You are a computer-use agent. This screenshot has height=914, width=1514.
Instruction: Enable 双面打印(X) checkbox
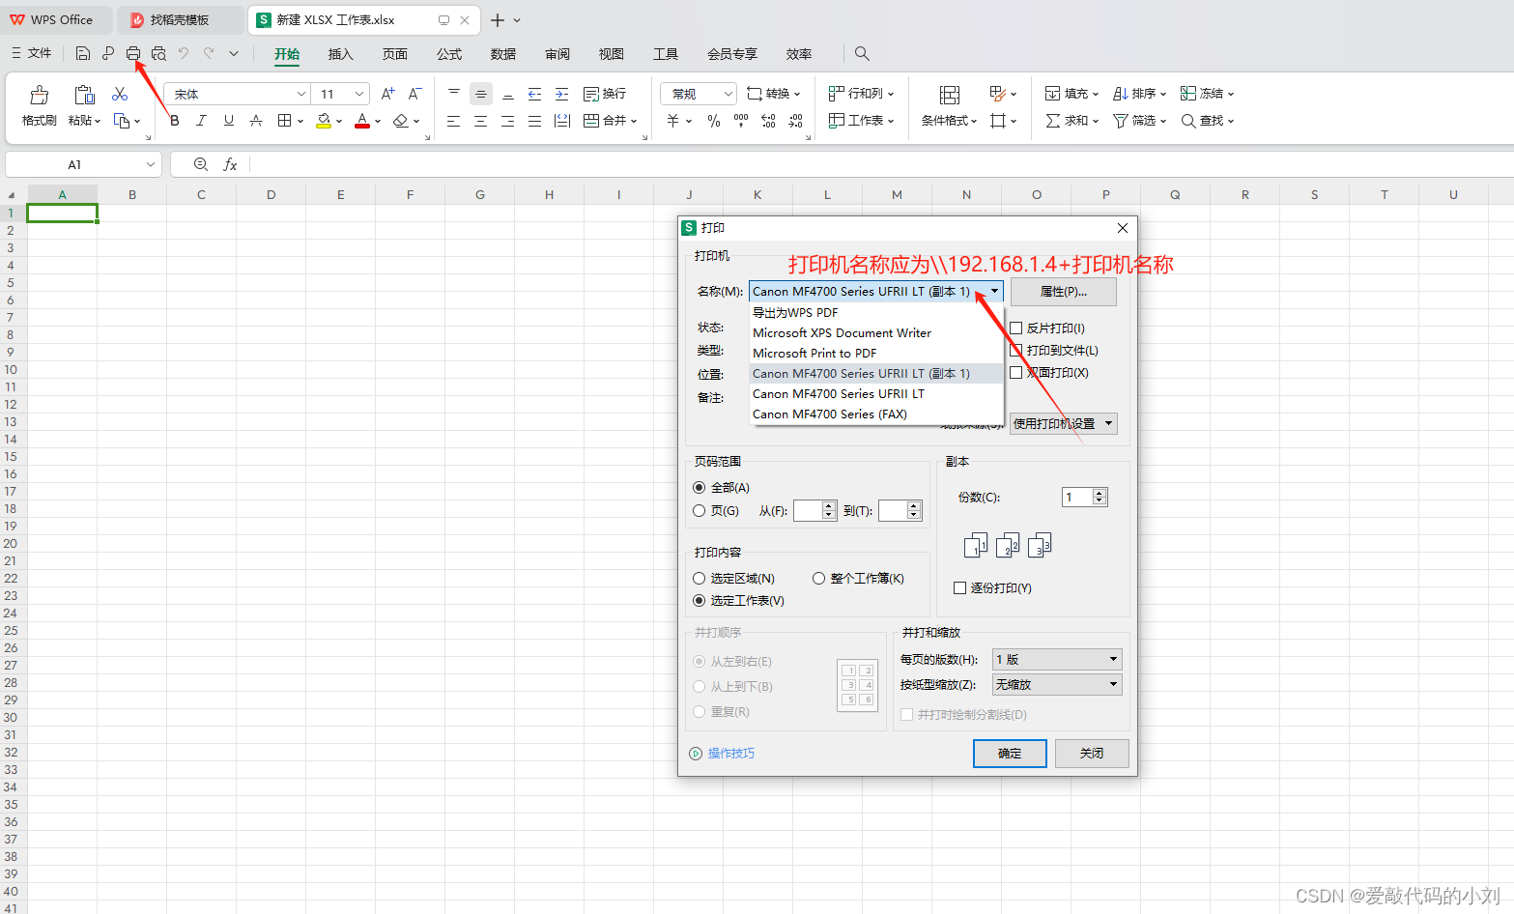point(1015,372)
